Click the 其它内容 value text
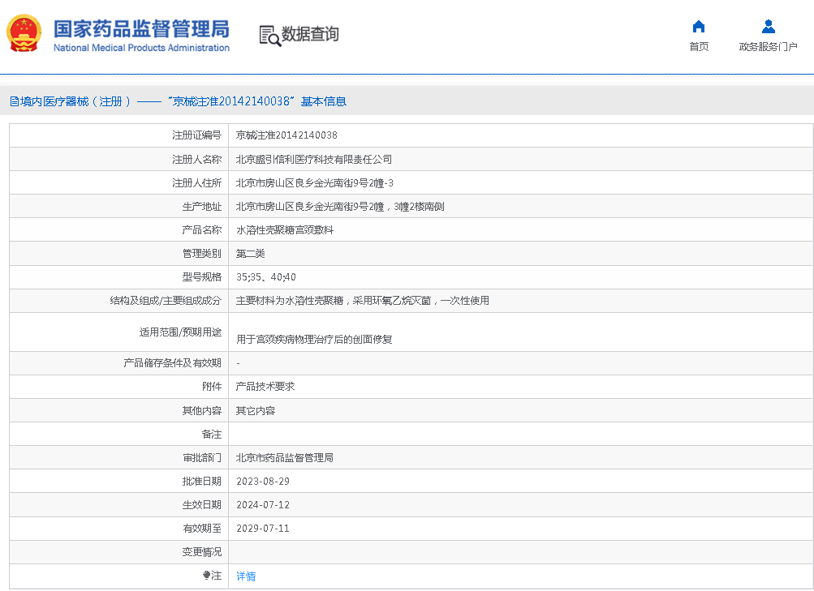The image size is (814, 591). coord(255,411)
